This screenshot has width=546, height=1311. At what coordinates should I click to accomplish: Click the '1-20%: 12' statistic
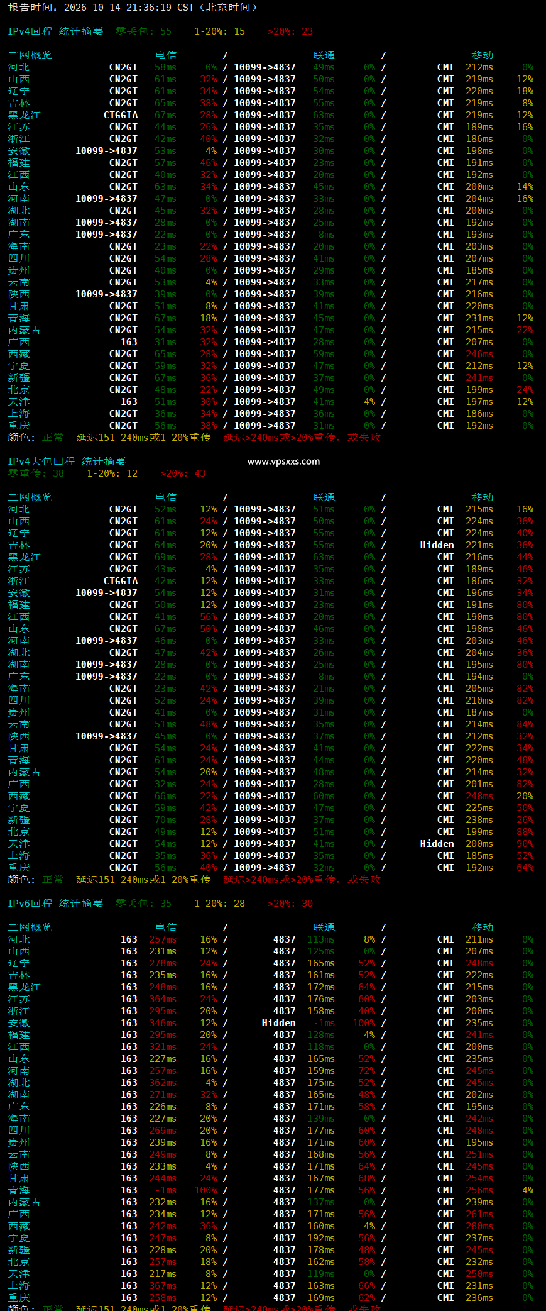(x=112, y=473)
